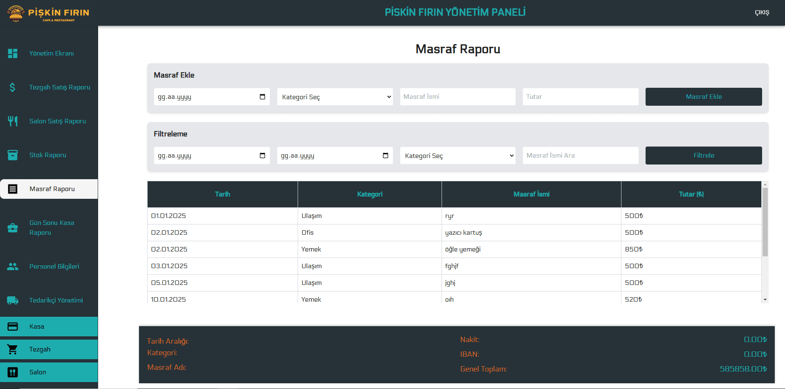Click the table's down scroll arrow
The image size is (785, 389).
765,300
